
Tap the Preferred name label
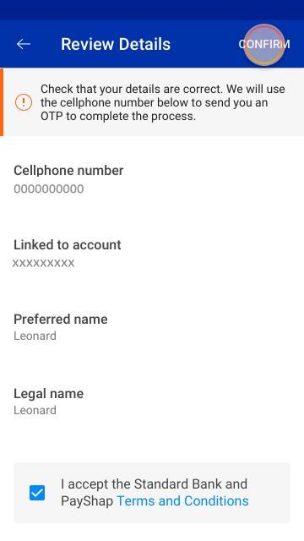61,320
